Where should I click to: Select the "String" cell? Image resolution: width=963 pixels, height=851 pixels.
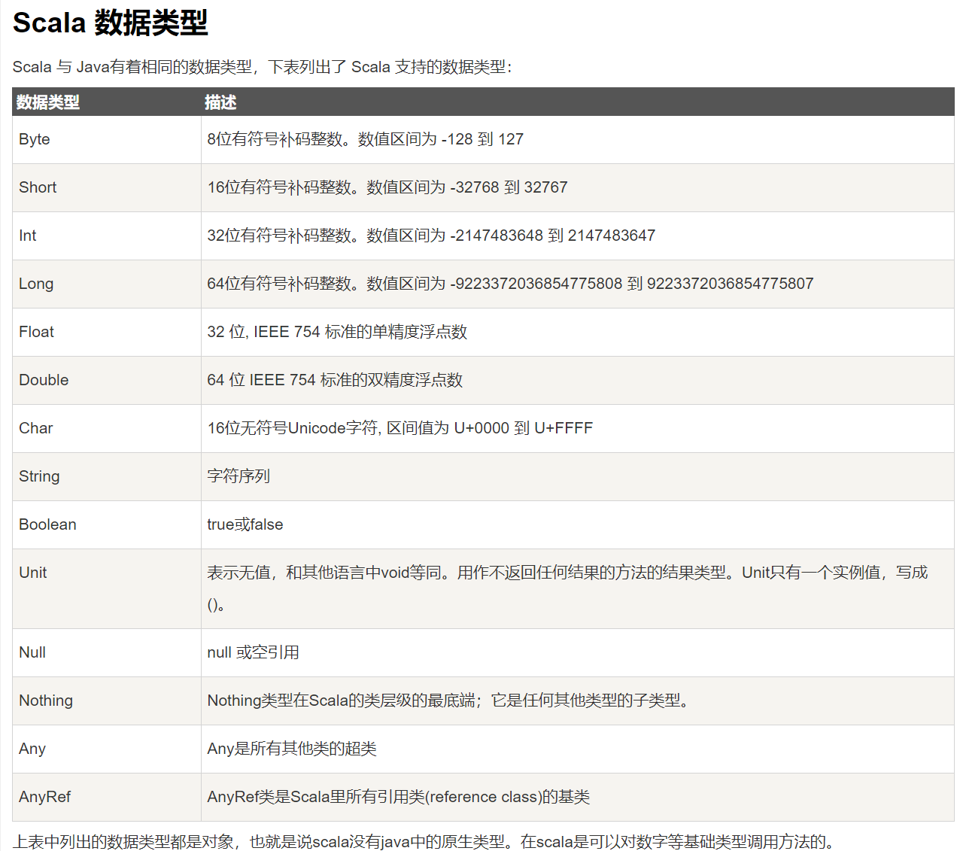[107, 476]
